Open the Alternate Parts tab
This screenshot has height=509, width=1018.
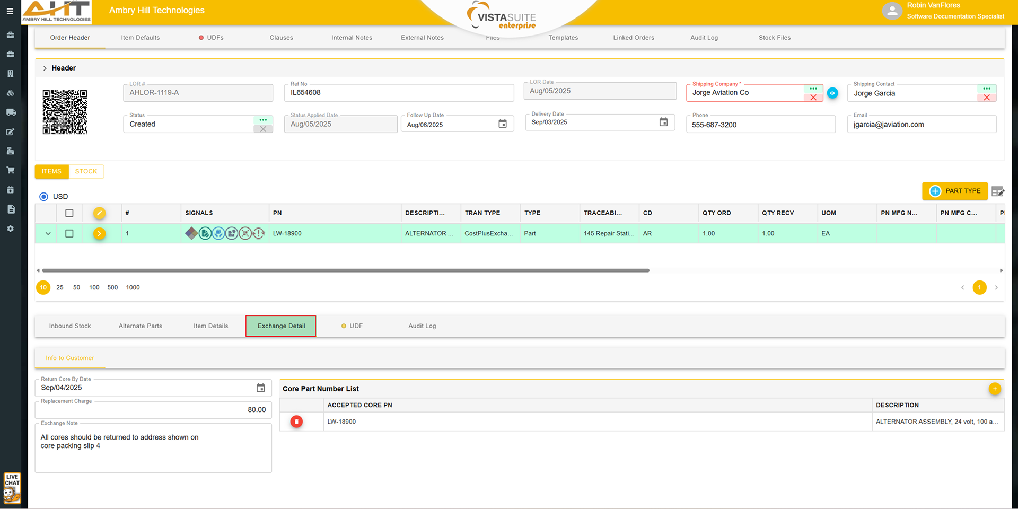tap(140, 326)
